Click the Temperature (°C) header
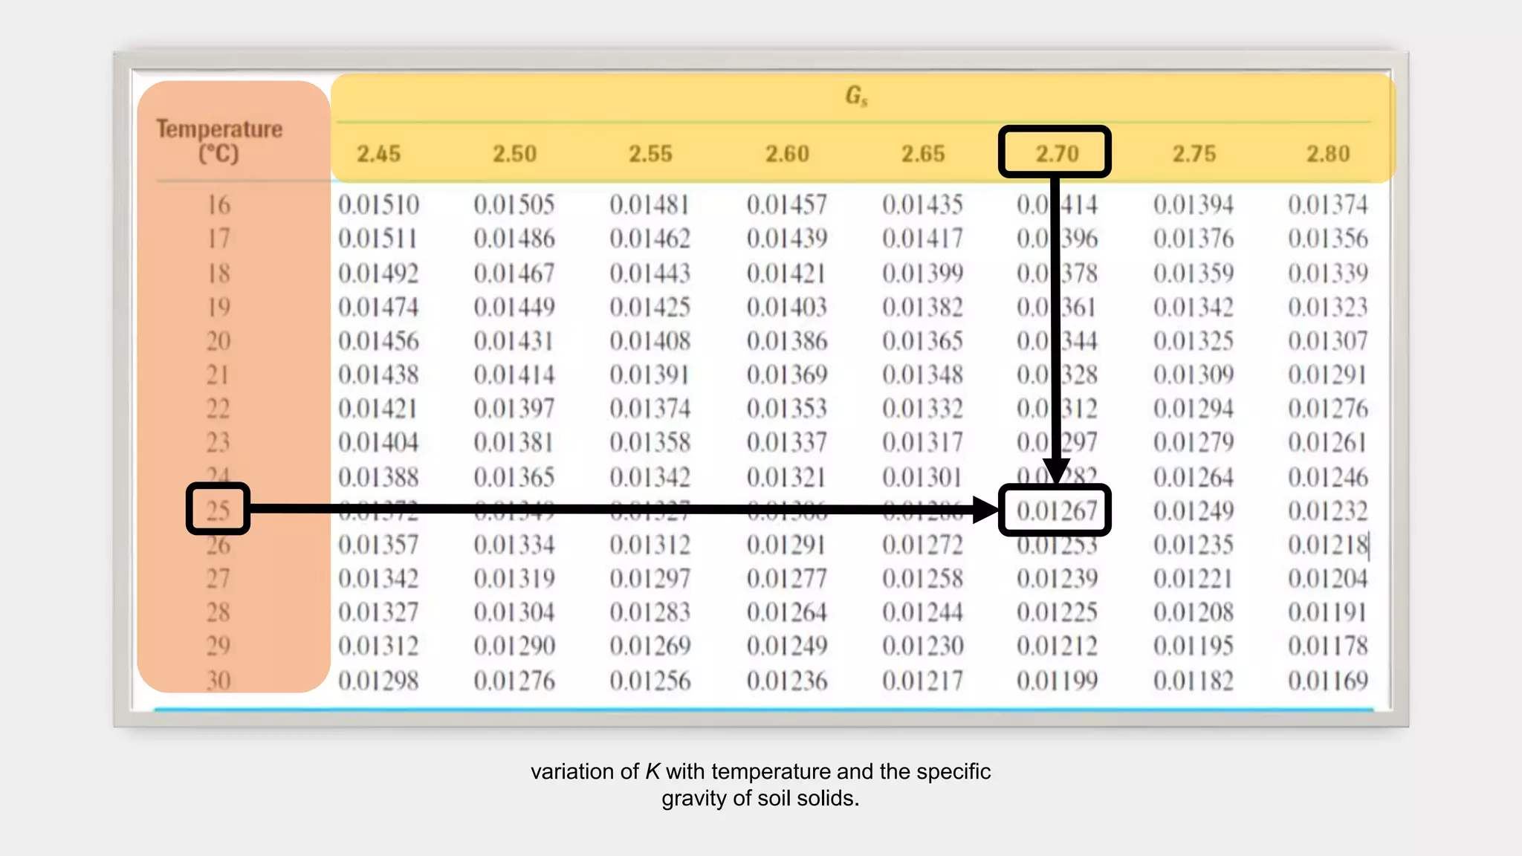1522x856 pixels. tap(219, 140)
